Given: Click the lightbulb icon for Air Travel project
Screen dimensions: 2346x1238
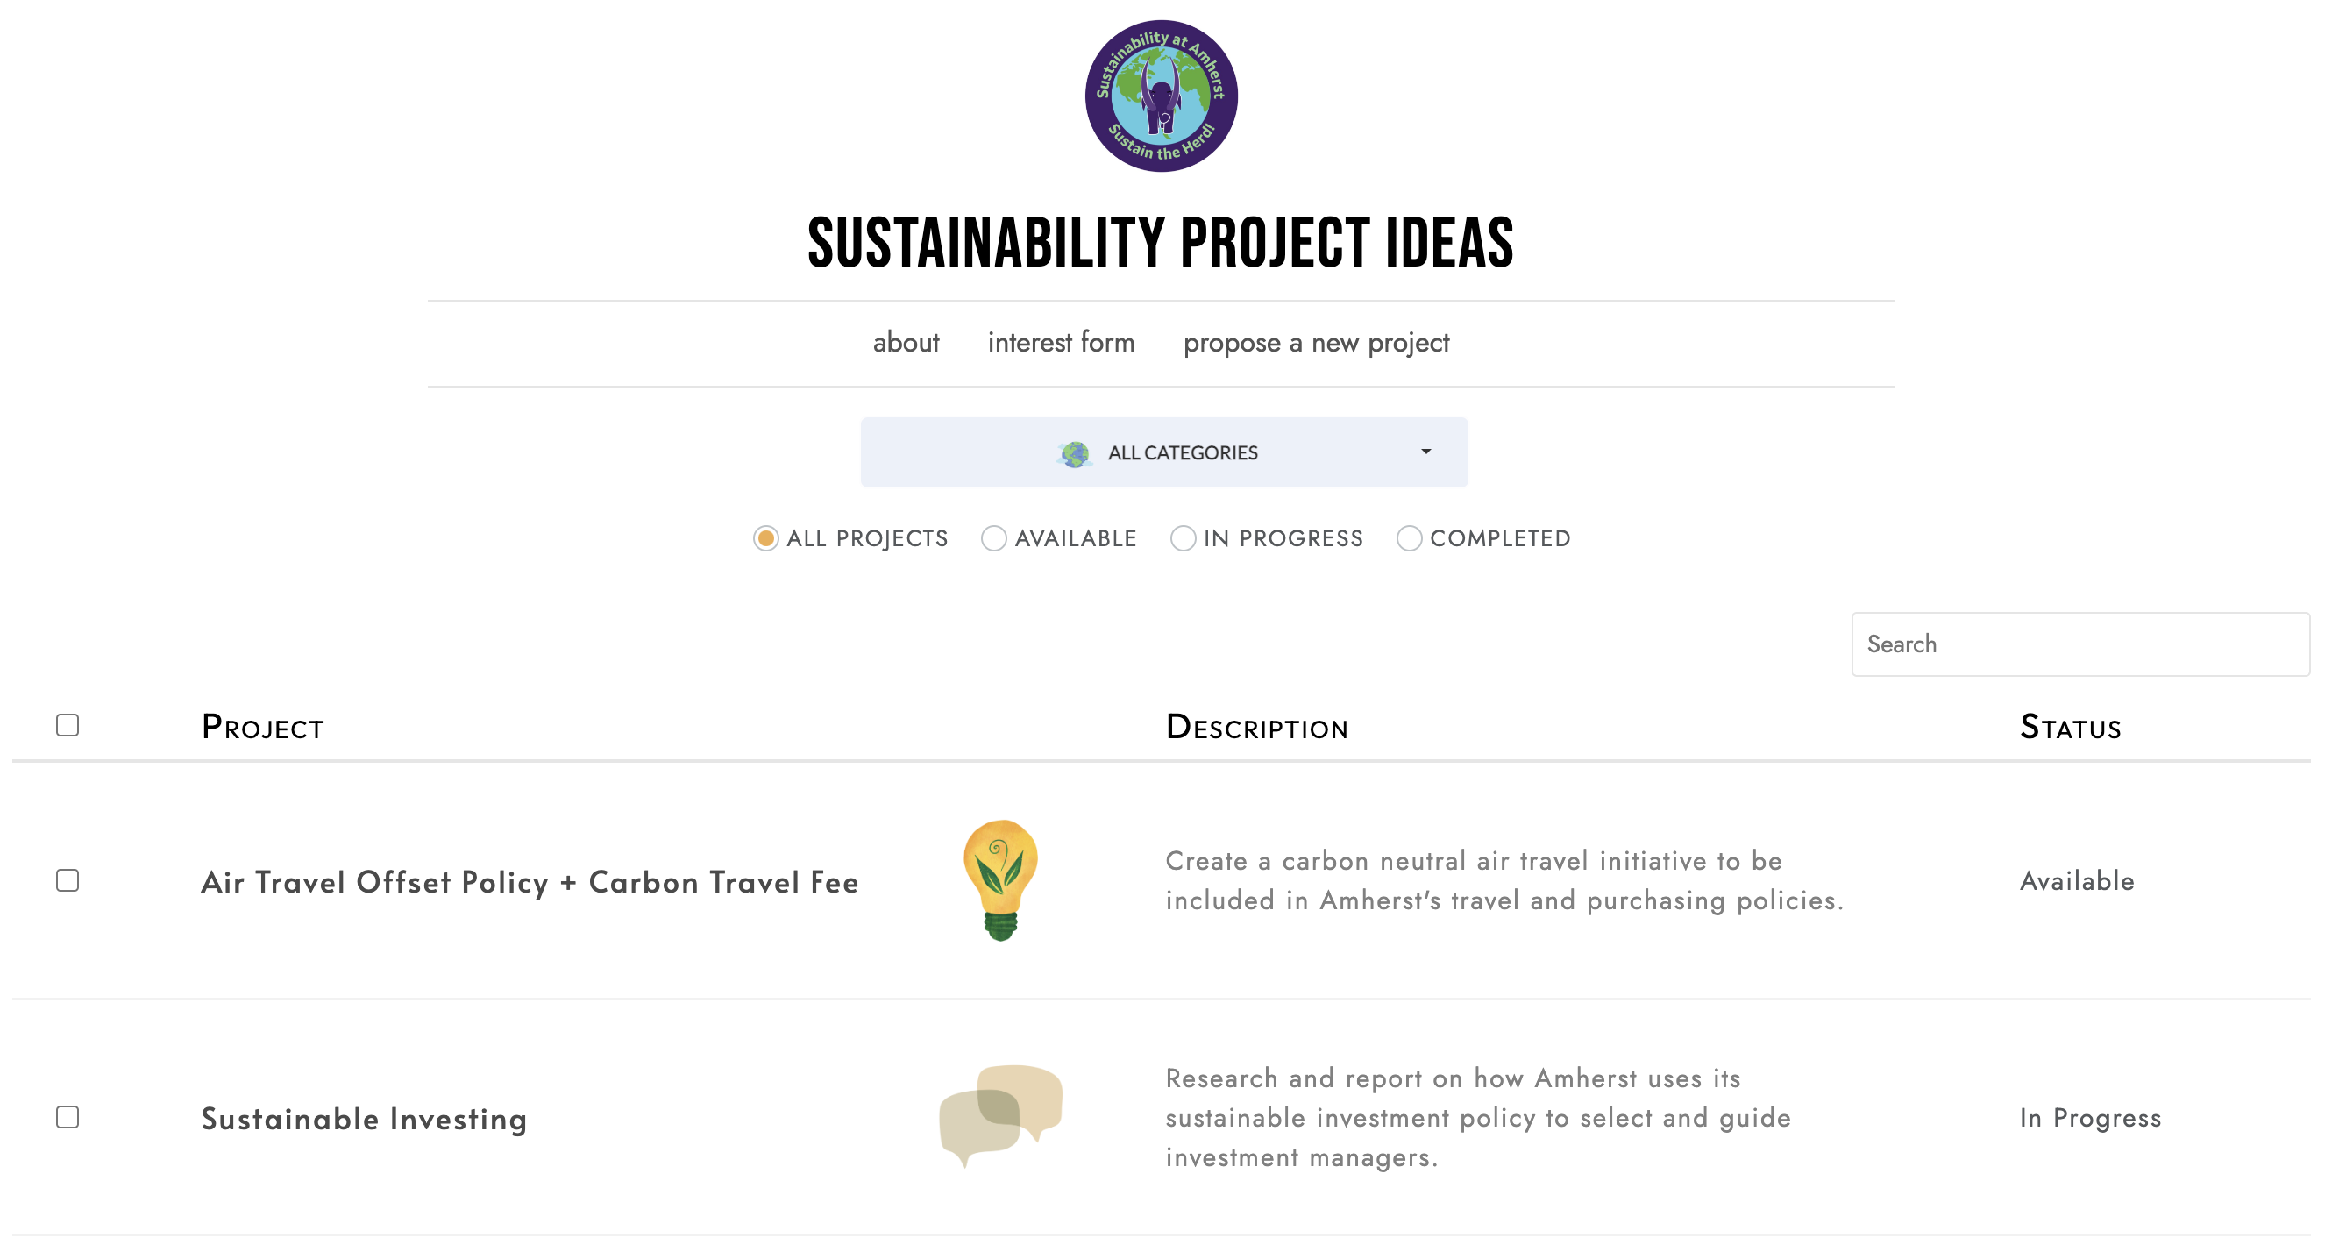Looking at the screenshot, I should [1000, 880].
